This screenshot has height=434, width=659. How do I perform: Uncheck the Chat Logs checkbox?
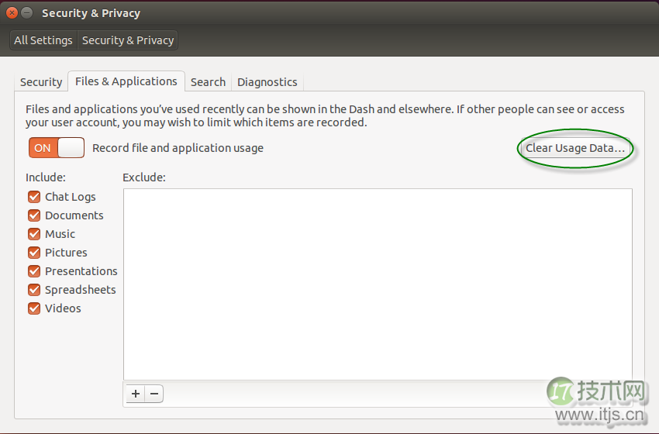34,197
